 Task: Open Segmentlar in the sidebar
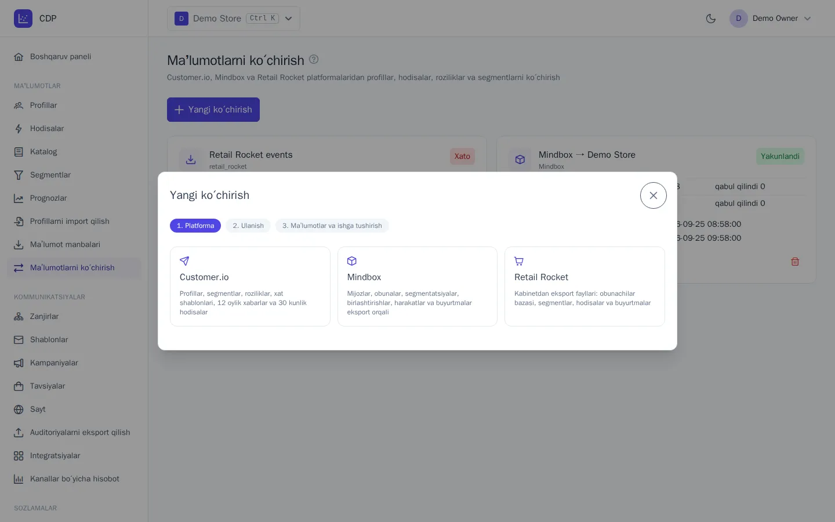click(74, 175)
